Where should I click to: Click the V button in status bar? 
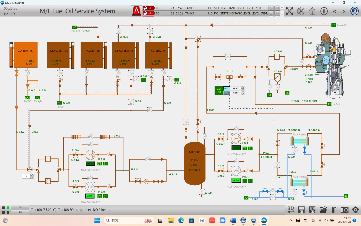click(20, 207)
